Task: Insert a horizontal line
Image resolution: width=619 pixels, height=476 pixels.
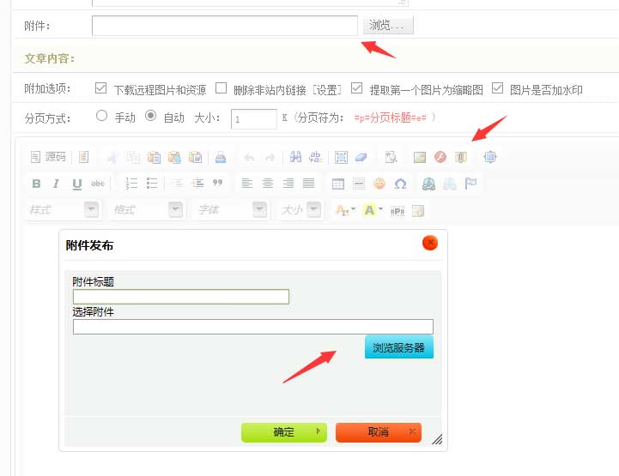Action: (359, 184)
